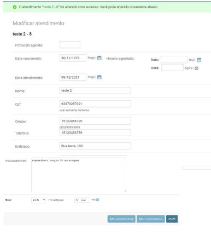Open the "teste 2 - 8" link in success message
This screenshot has width=211, height=233.
(x=50, y=7)
